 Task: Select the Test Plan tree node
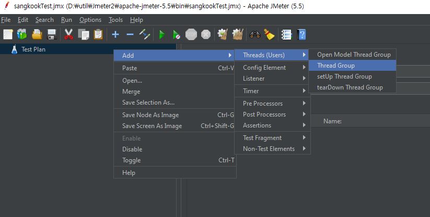pos(33,49)
